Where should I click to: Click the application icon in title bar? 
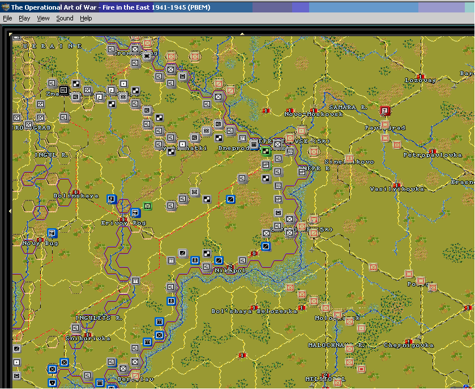(x=5, y=7)
